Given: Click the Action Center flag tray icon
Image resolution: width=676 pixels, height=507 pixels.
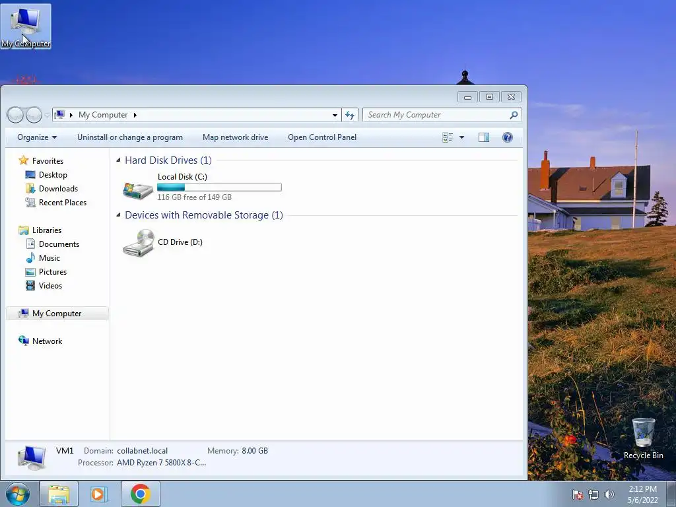Looking at the screenshot, I should pos(577,494).
